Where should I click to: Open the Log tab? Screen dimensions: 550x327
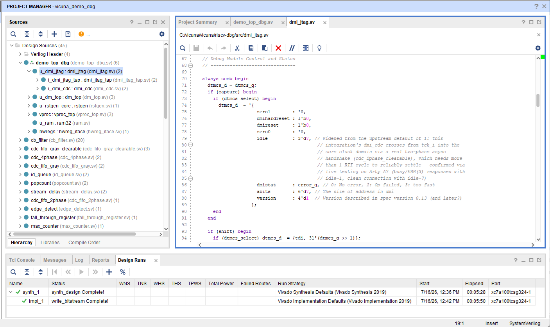(x=79, y=260)
